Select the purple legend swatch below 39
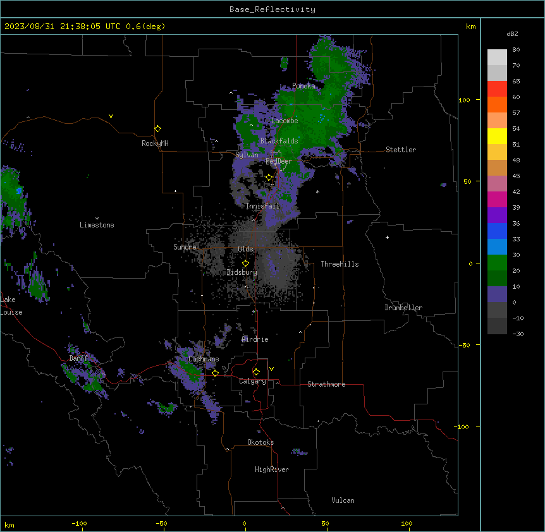545x532 pixels. tap(497, 215)
